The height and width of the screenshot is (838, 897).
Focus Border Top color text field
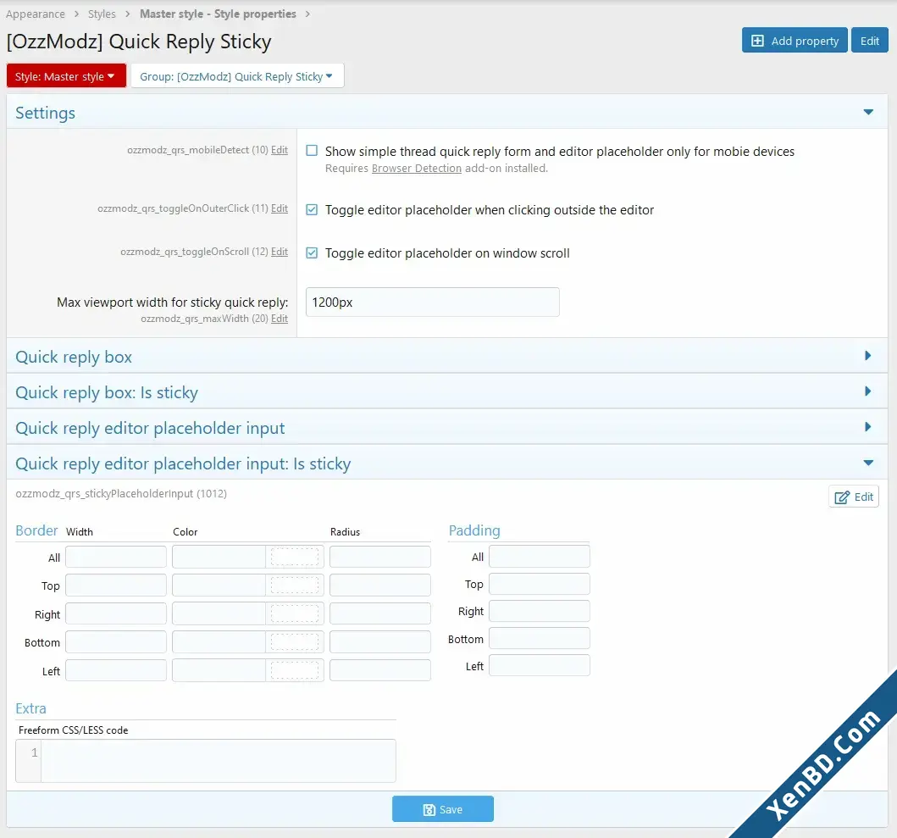[219, 585]
